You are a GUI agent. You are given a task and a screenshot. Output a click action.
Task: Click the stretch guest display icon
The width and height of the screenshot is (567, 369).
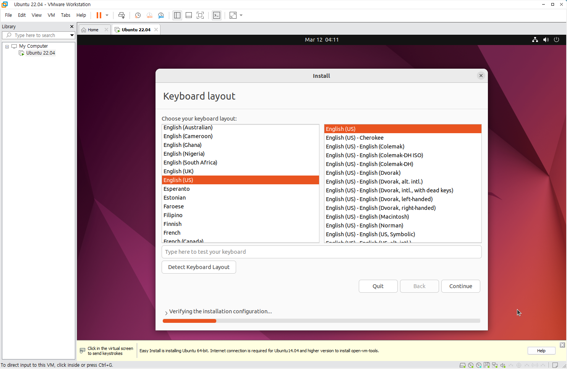click(233, 15)
